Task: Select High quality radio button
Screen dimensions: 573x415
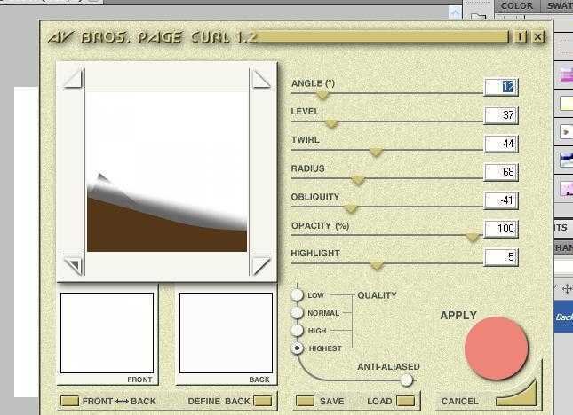Action: [x=297, y=331]
